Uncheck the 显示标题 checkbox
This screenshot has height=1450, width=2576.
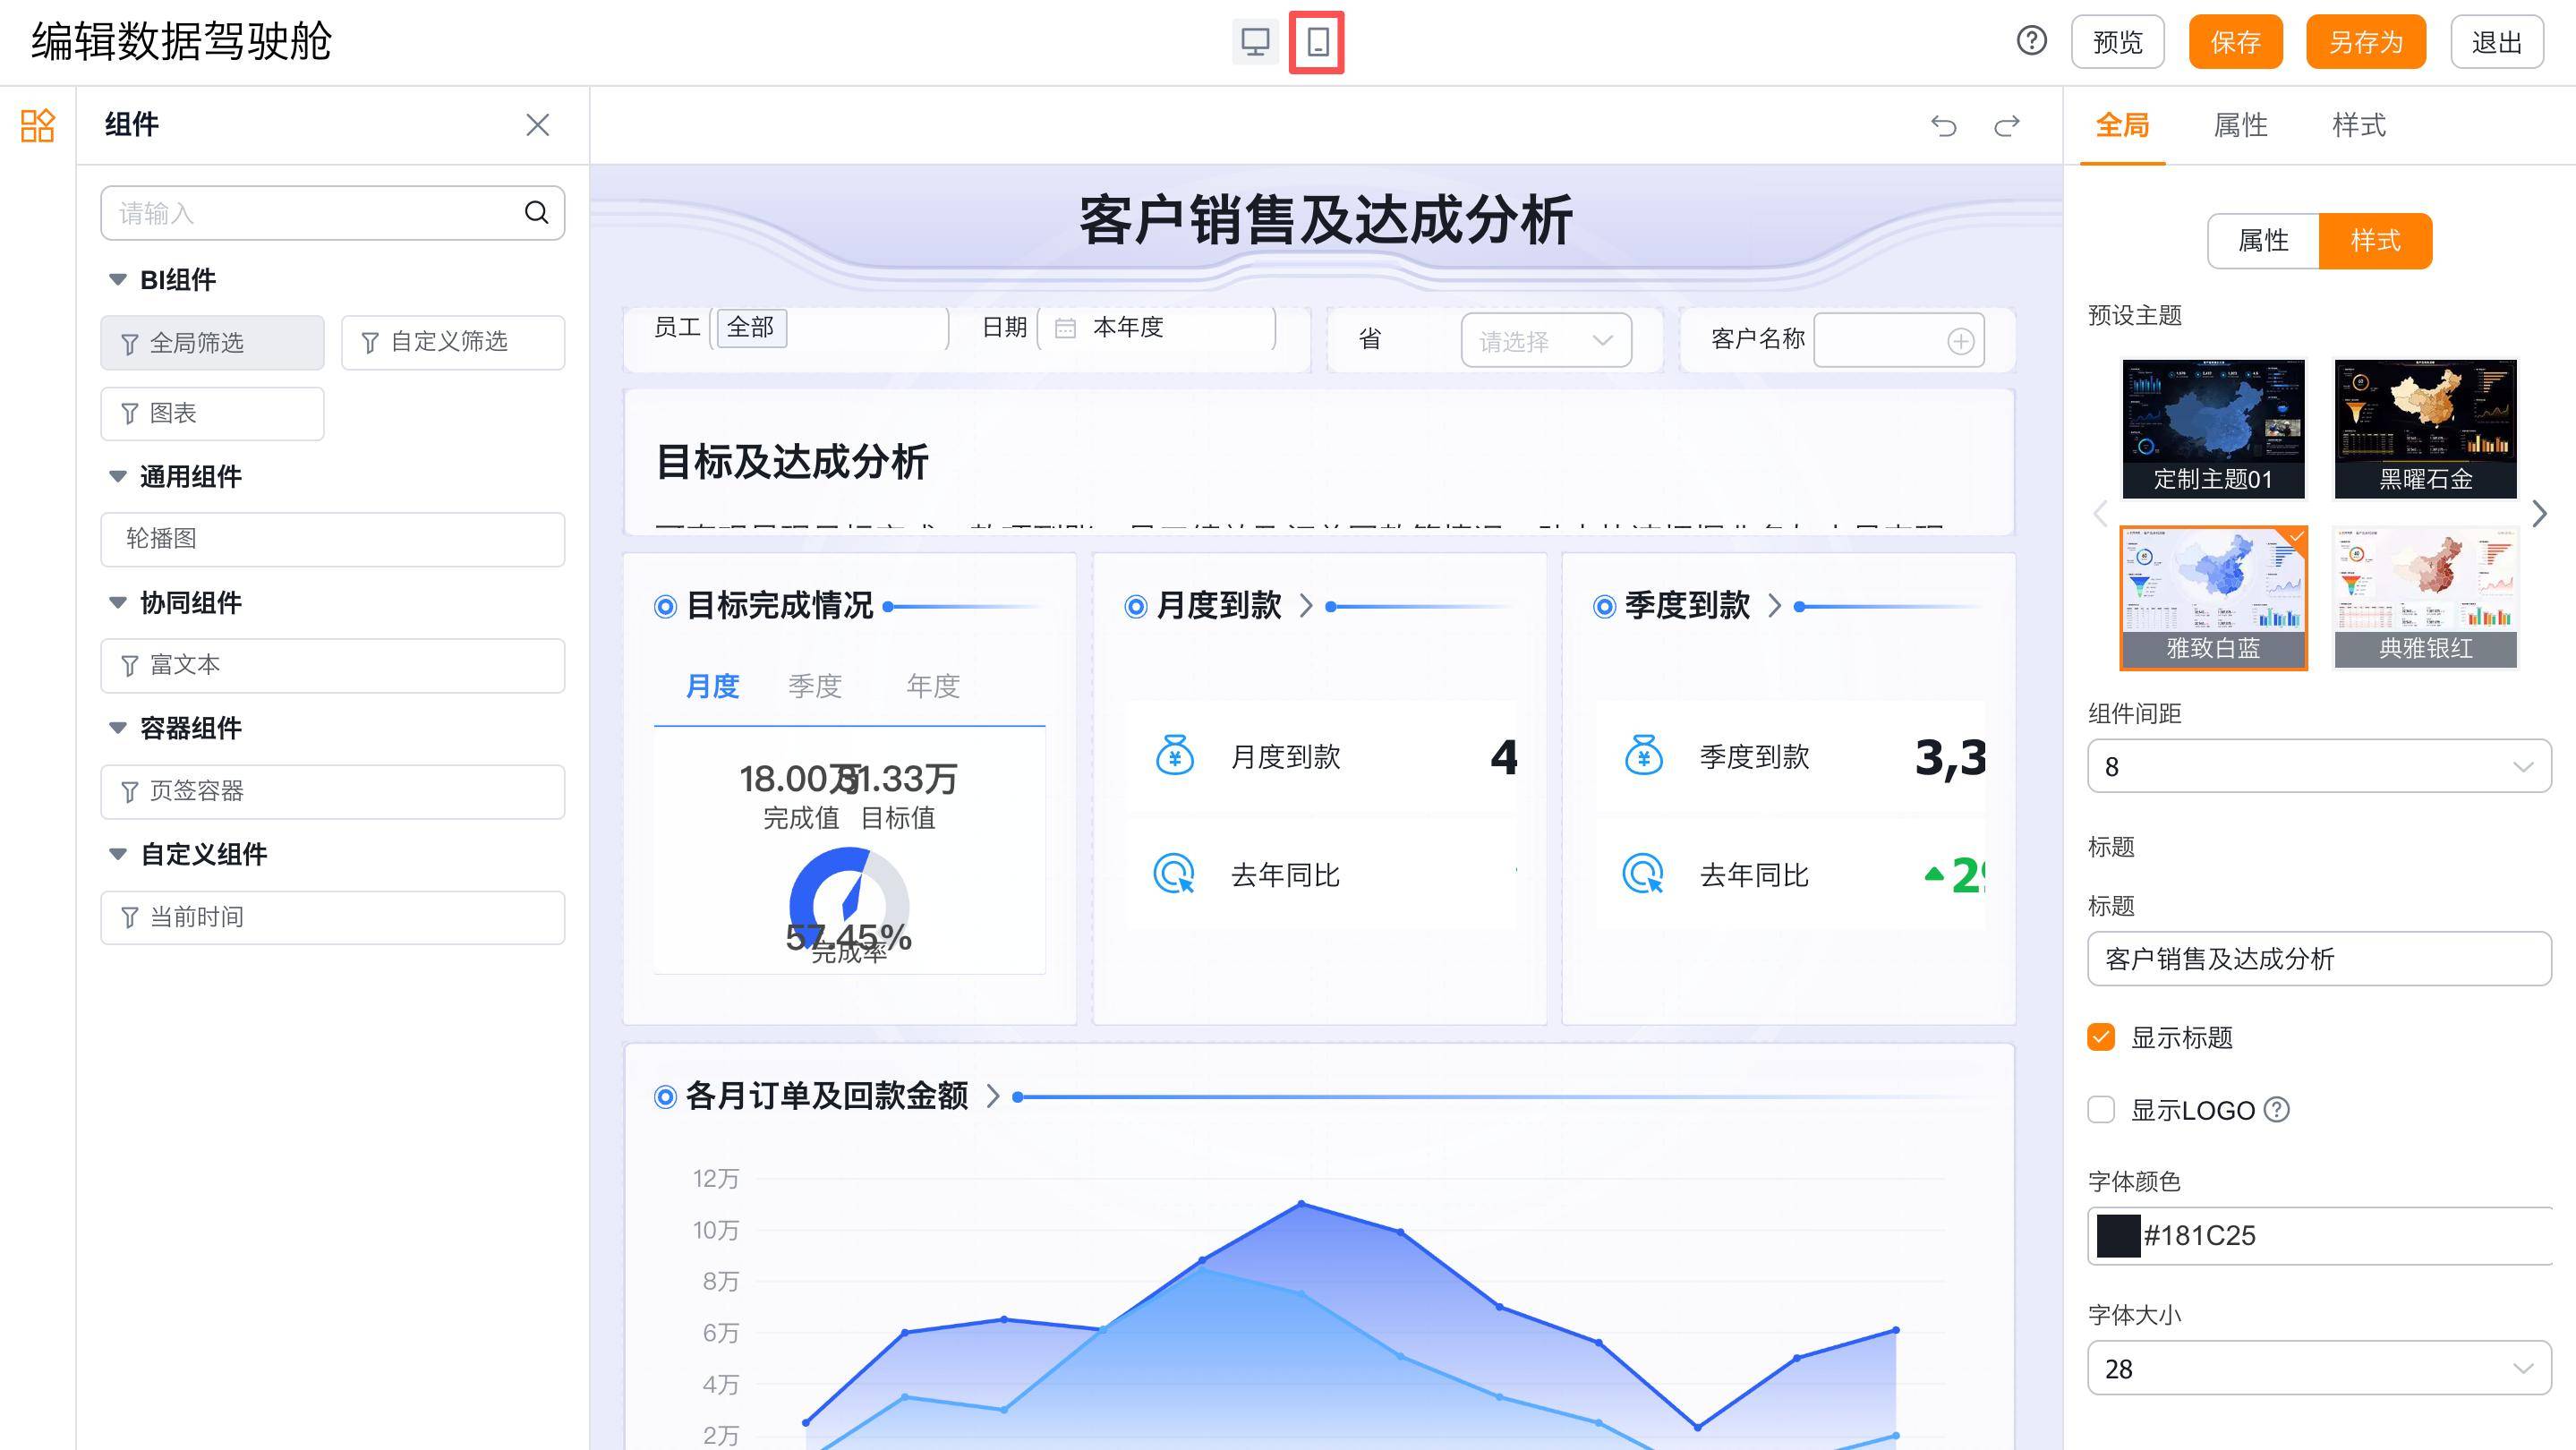click(x=2101, y=1037)
